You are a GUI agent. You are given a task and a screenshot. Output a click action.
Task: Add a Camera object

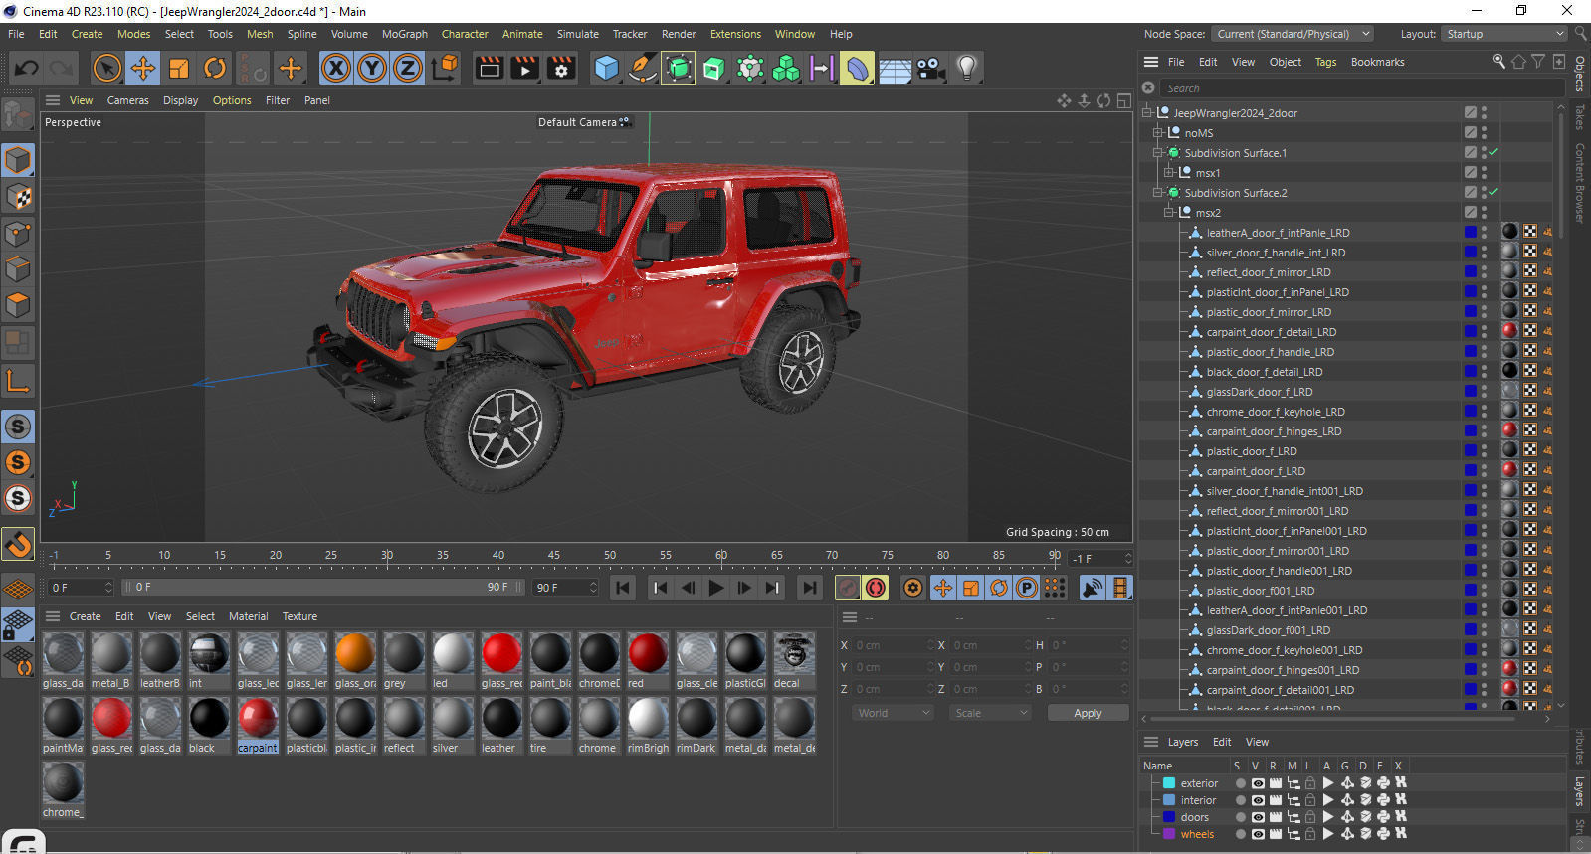(930, 68)
